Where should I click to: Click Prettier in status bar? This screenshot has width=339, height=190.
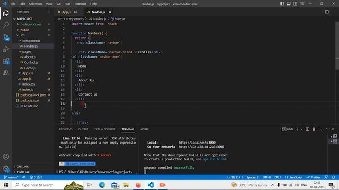313,177
